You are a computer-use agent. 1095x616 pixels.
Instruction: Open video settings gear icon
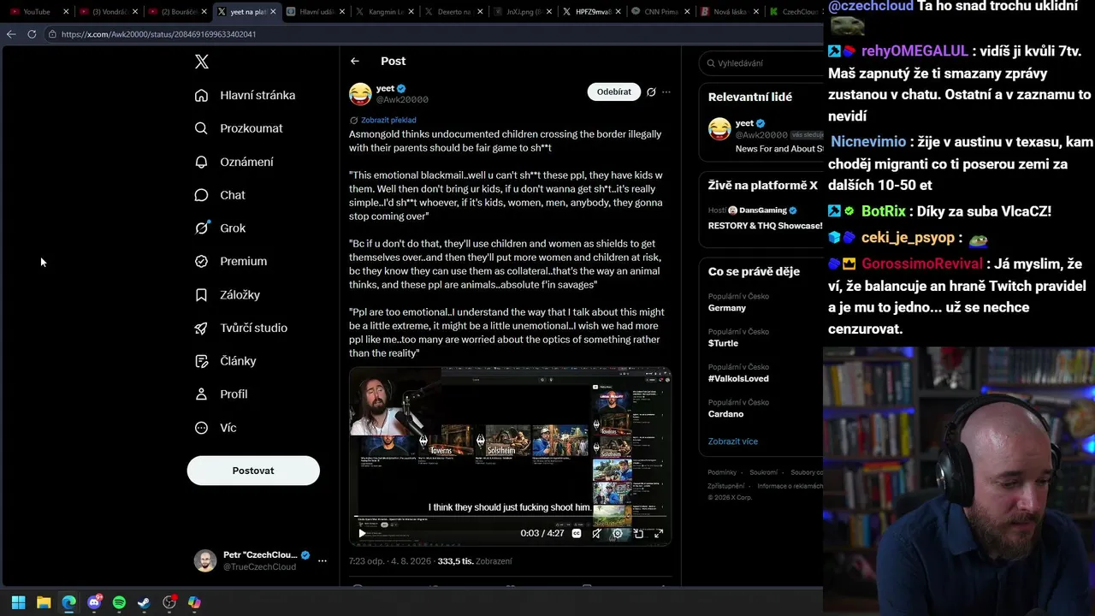click(x=618, y=533)
